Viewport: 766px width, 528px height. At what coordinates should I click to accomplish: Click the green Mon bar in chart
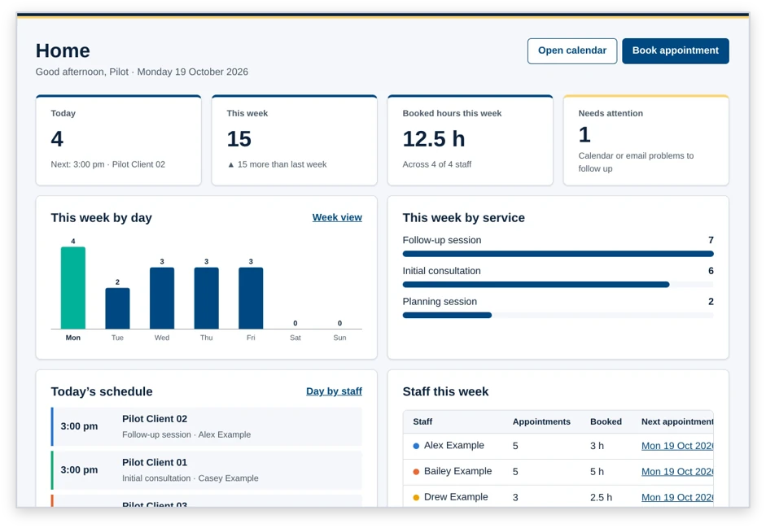73,288
